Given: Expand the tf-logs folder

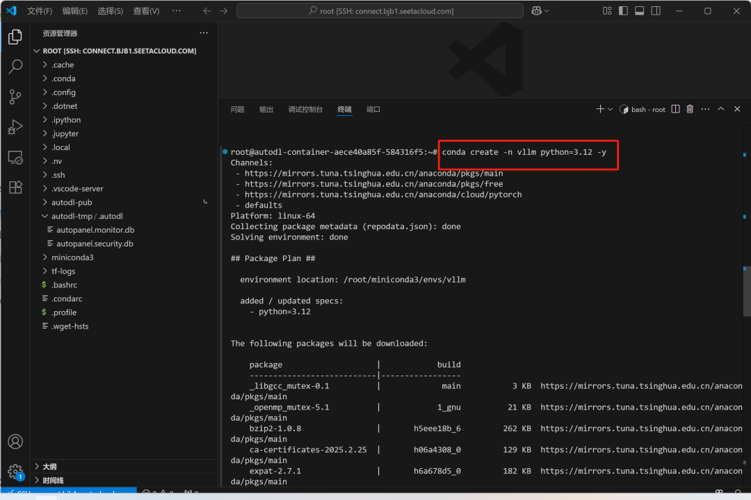Looking at the screenshot, I should pyautogui.click(x=124, y=272).
